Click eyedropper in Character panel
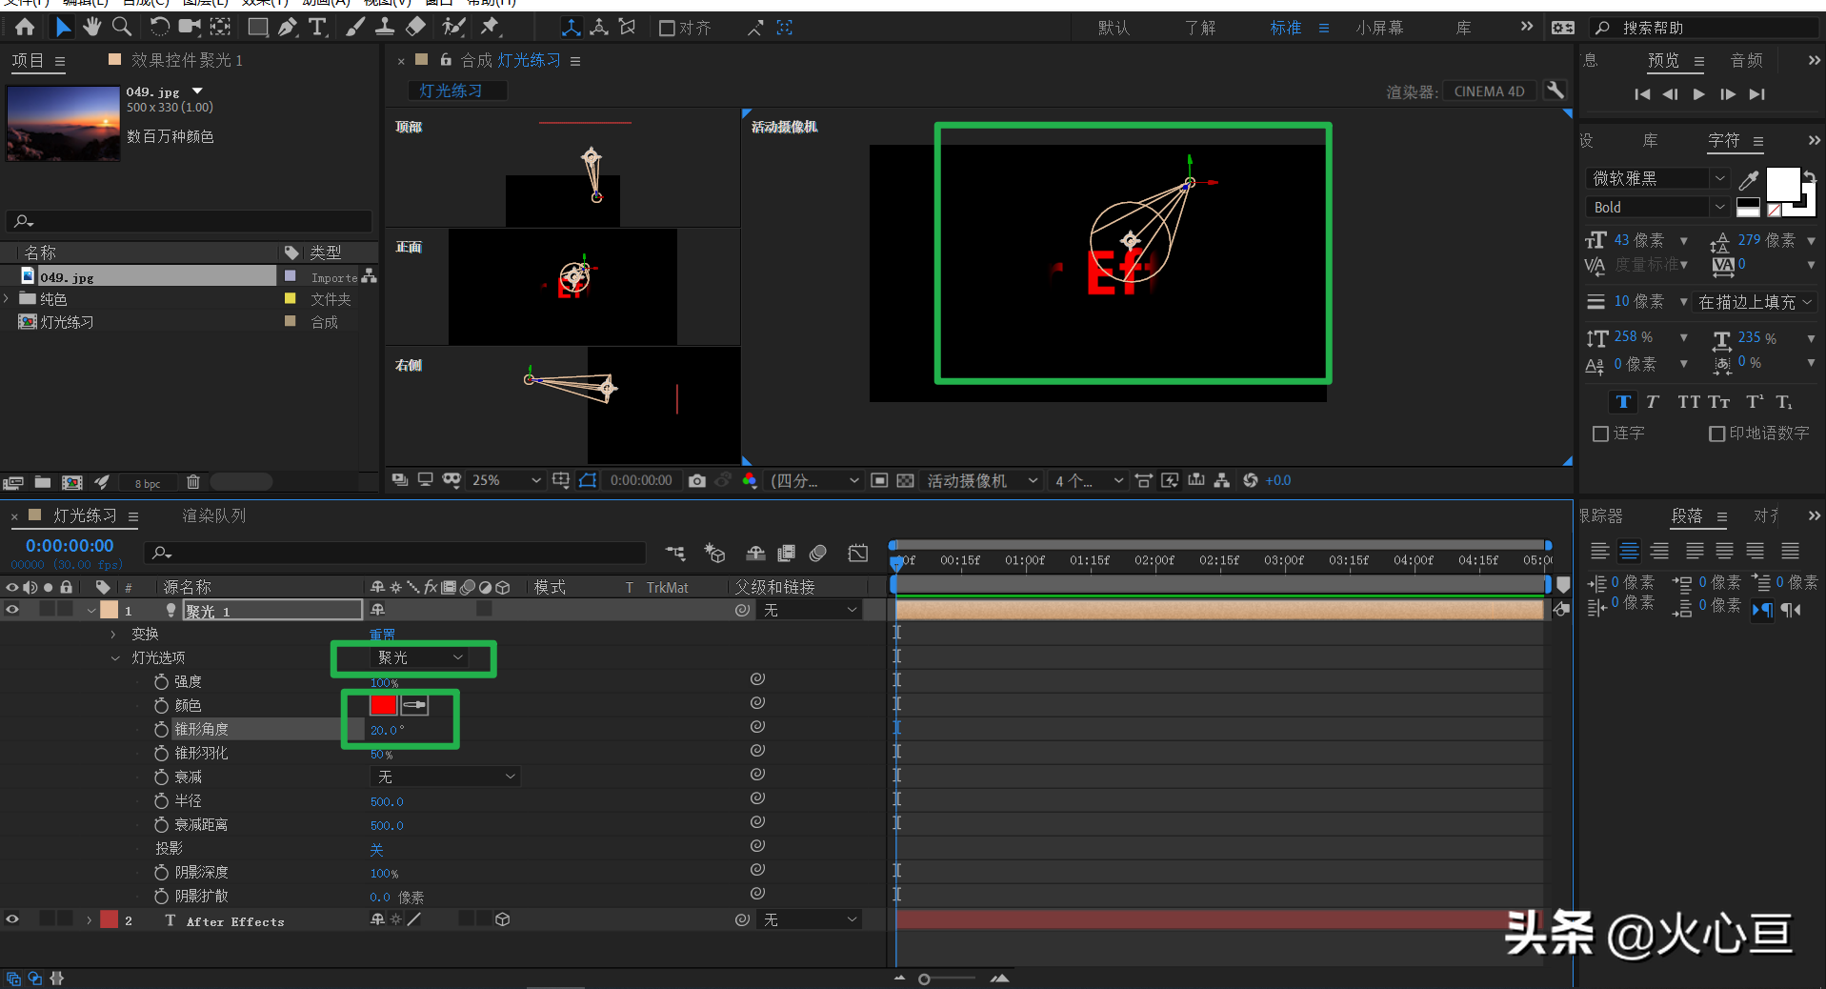1826x989 pixels. [x=1749, y=179]
